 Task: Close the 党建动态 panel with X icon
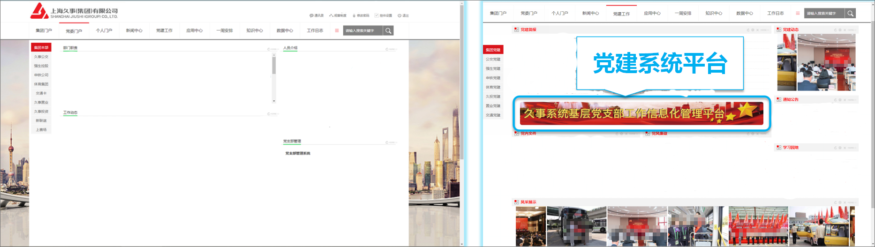845,30
